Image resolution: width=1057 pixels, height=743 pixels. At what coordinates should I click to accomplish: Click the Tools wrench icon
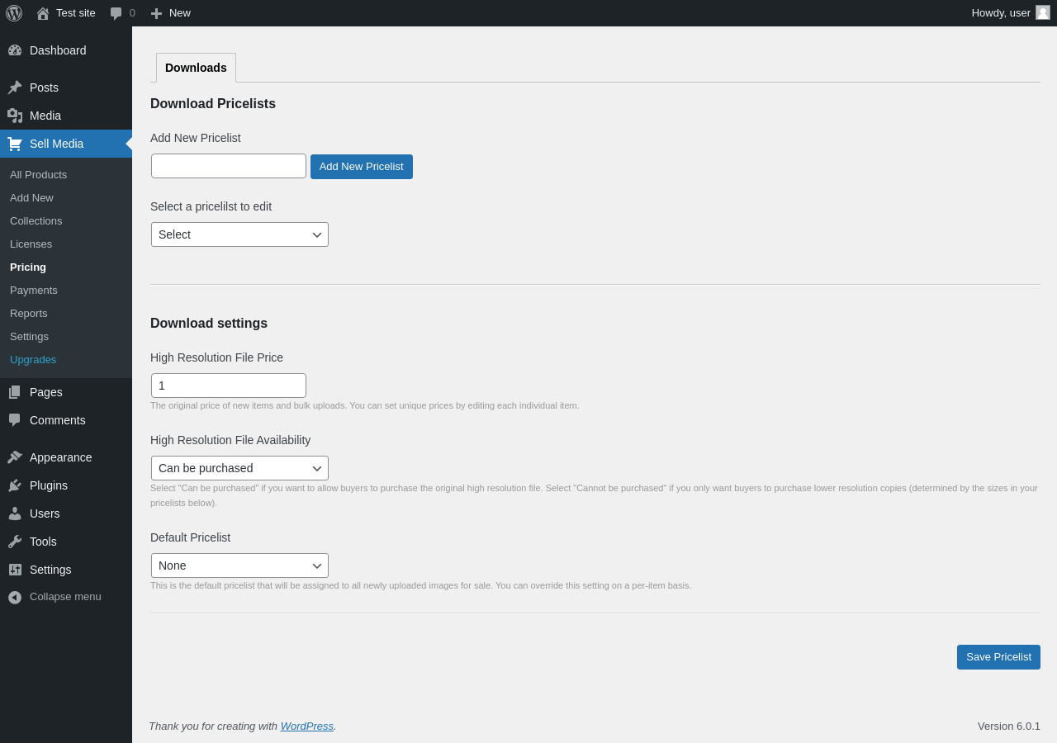(15, 542)
